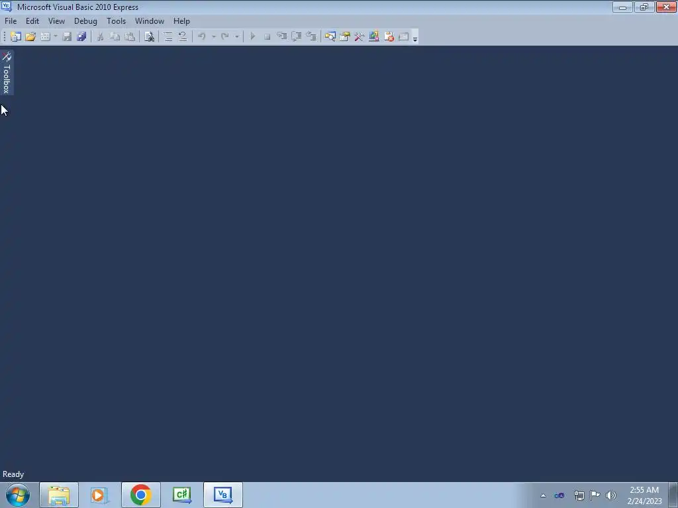Click the Error List toolbar icon
This screenshot has width=678, height=508.
pos(389,37)
